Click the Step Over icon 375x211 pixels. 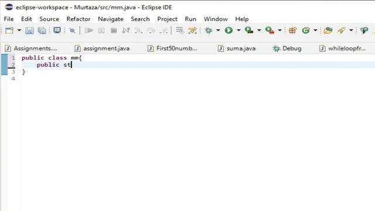[151, 30]
